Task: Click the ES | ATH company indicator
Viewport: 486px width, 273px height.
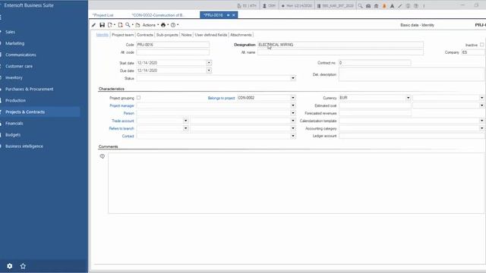Action: point(247,5)
